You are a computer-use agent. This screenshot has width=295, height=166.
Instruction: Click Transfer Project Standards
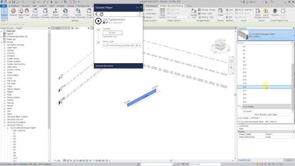[78, 13]
